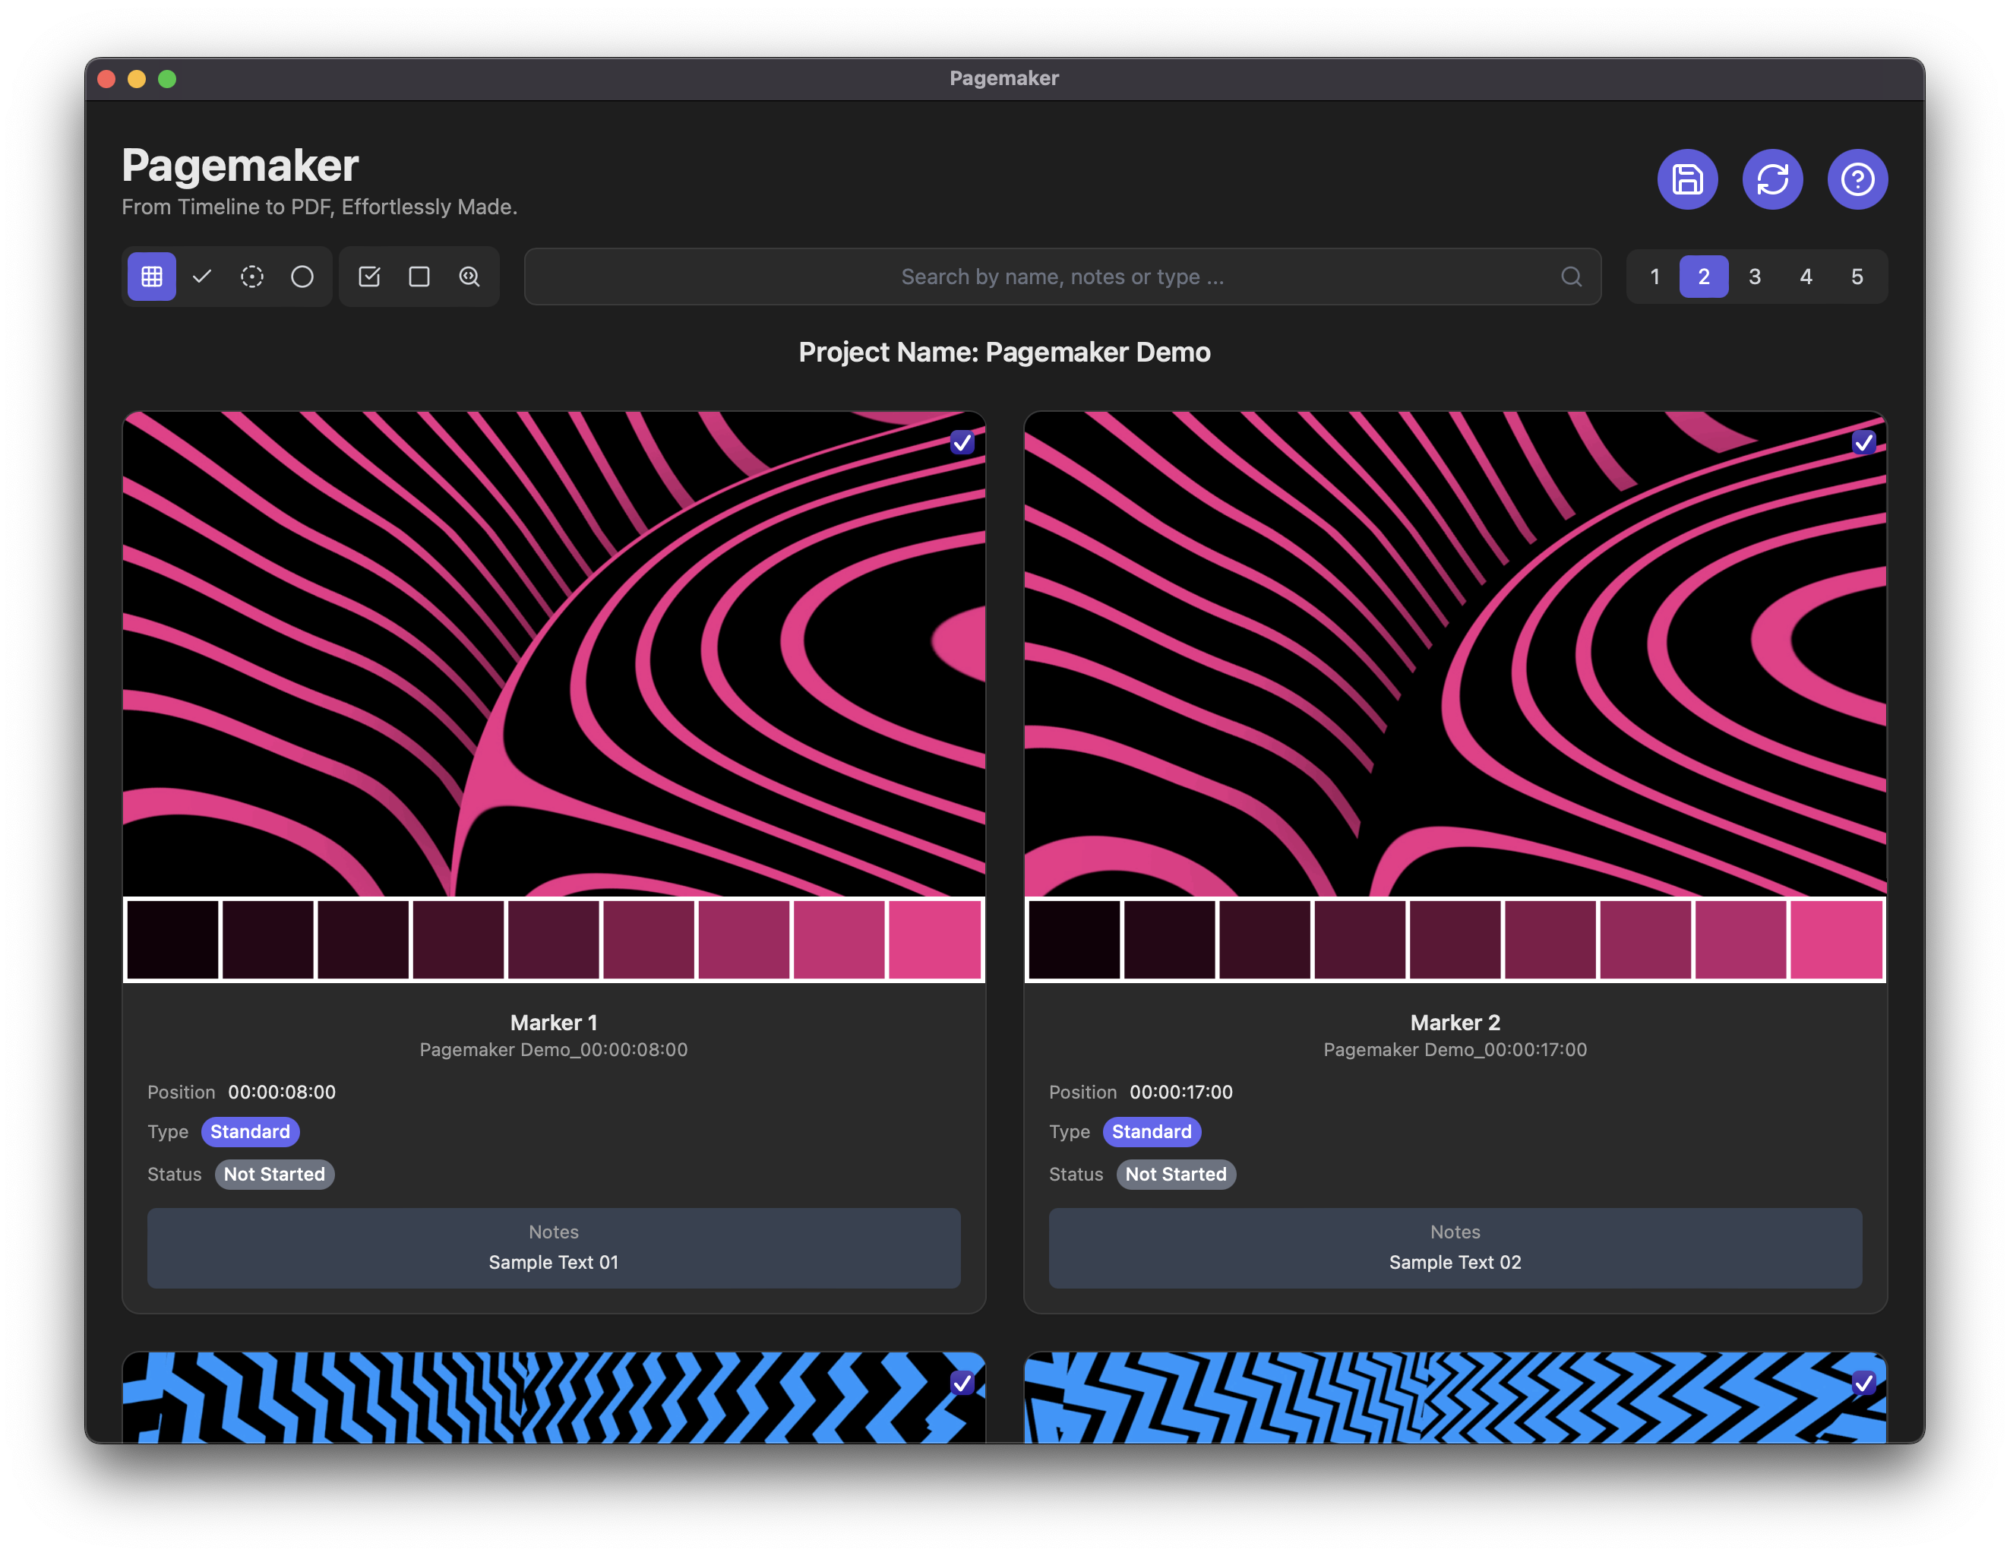Click the select-all checked box icon

click(369, 277)
